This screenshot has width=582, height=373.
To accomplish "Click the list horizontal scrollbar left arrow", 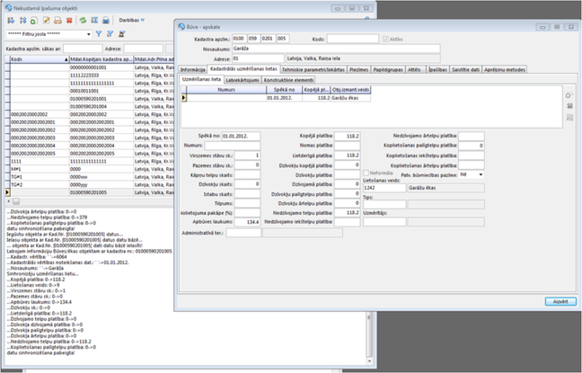I will 9,201.
